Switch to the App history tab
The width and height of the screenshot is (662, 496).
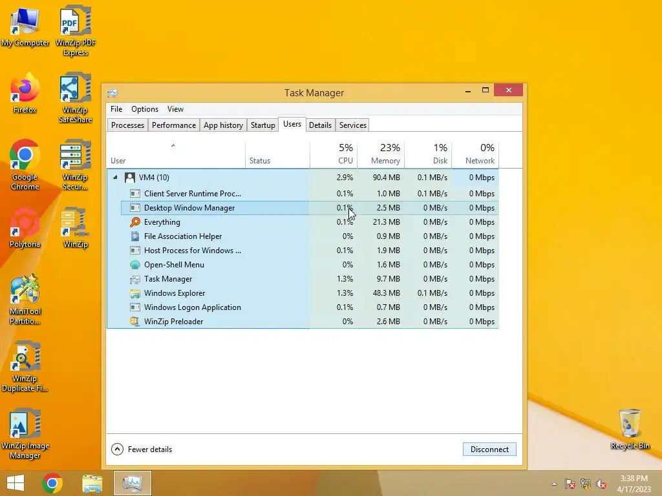(223, 125)
